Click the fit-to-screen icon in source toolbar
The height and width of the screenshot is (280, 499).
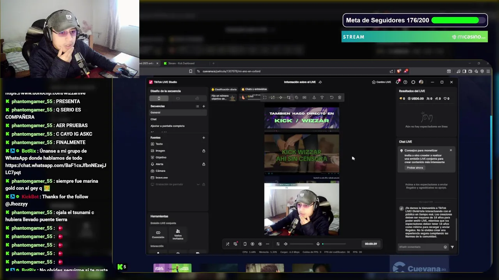click(265, 98)
